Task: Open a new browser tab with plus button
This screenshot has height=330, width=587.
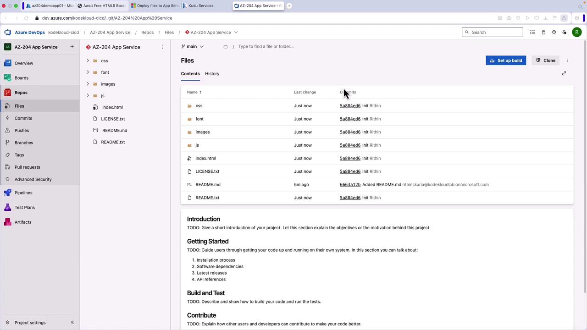Action: point(289,6)
